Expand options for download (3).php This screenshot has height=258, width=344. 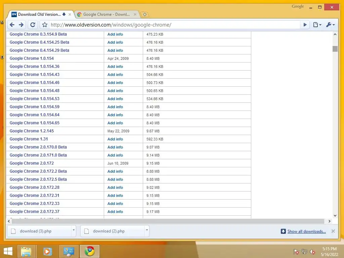[x=74, y=230]
